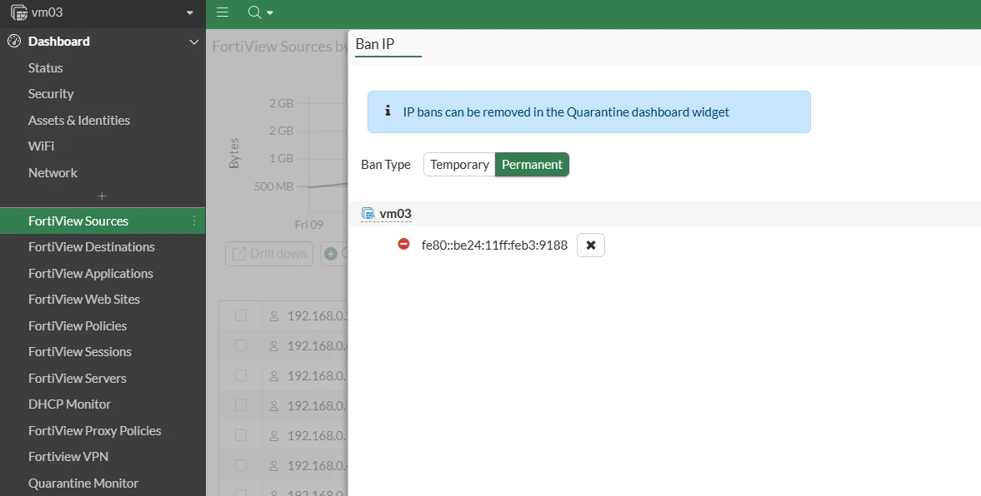Screen dimensions: 981x496
Task: Click the 500 MB axis label
Action: click(x=274, y=186)
